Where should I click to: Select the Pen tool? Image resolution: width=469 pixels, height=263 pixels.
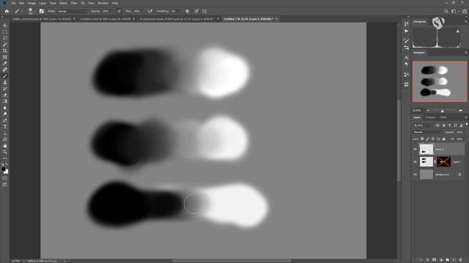click(5, 121)
